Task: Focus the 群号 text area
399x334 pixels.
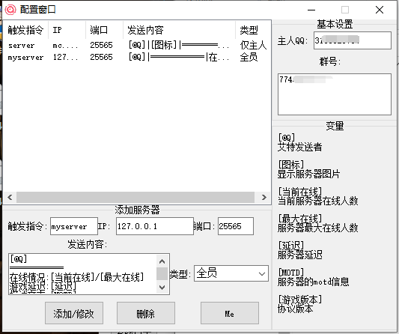Action: [x=335, y=94]
